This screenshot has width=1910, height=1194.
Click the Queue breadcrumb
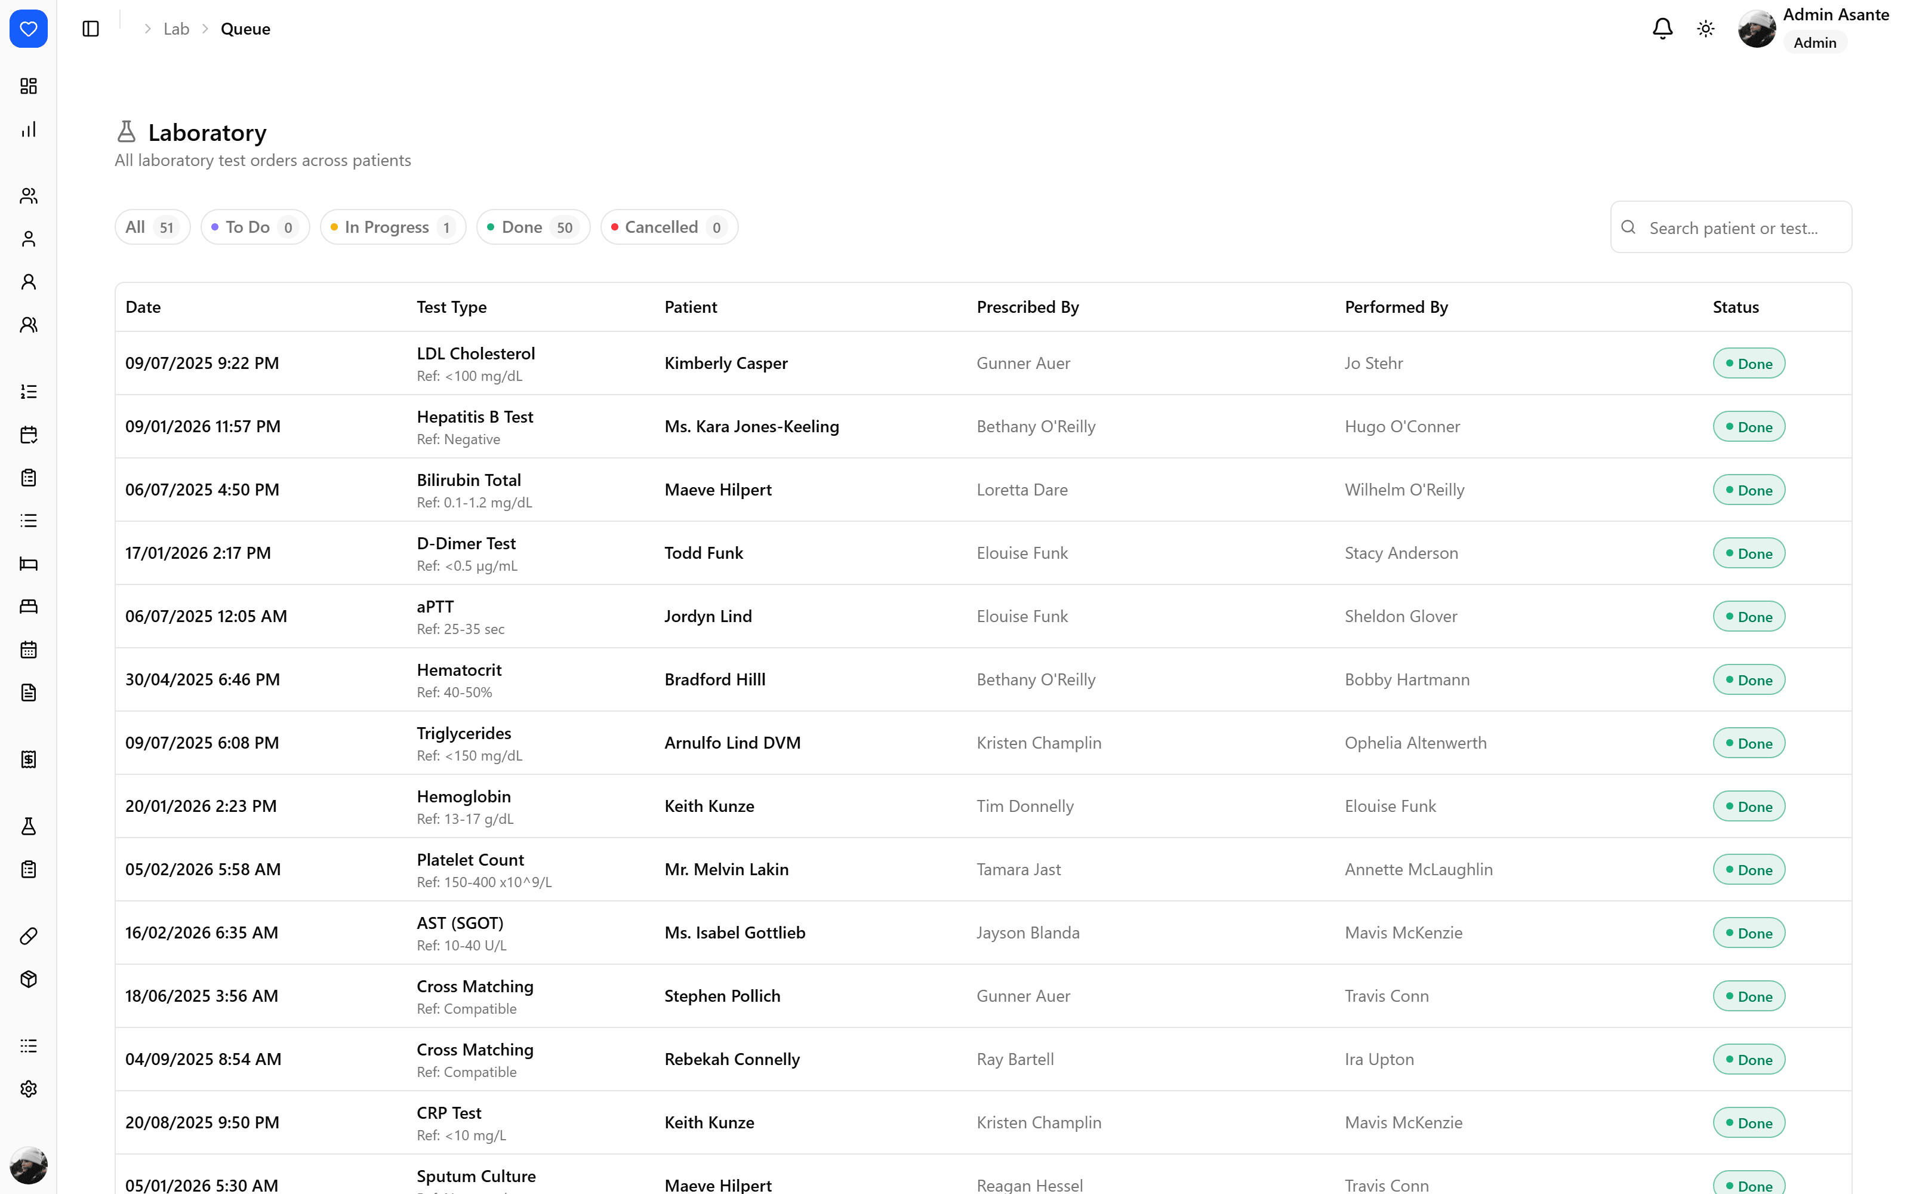pyautogui.click(x=245, y=29)
